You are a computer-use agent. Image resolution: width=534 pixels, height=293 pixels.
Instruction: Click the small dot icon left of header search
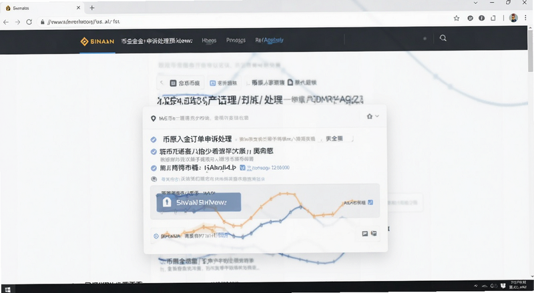tap(425, 39)
